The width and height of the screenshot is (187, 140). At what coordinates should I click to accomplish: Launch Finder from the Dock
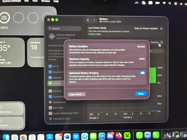click(x=6, y=137)
